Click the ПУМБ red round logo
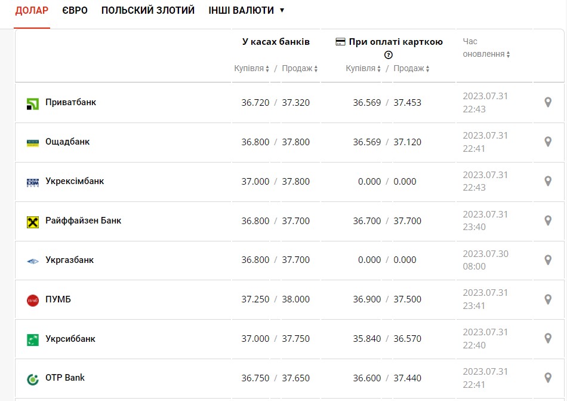This screenshot has height=401, width=567. [33, 301]
